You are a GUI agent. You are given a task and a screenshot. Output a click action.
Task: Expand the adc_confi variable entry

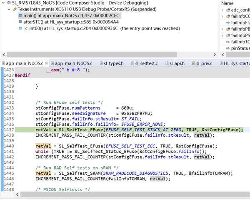click(x=222, y=10)
